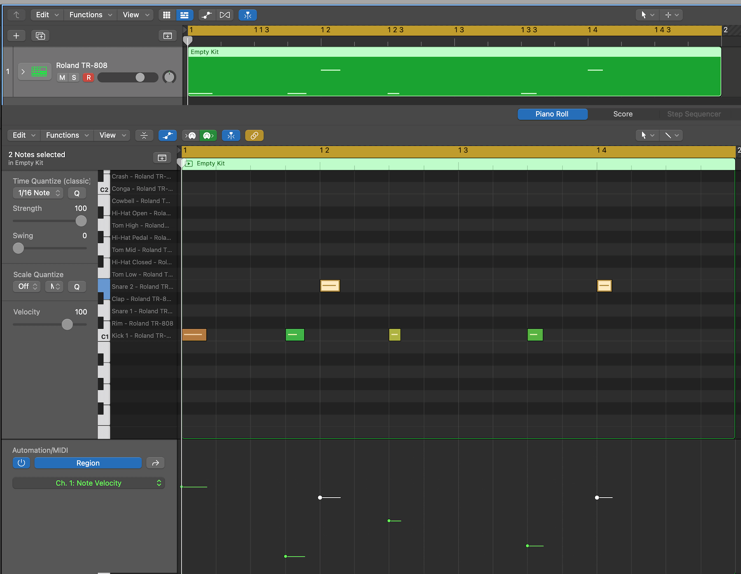Viewport: 741px width, 574px height.
Task: Open Tracks area left-click pointer tool menu
Action: (x=648, y=15)
